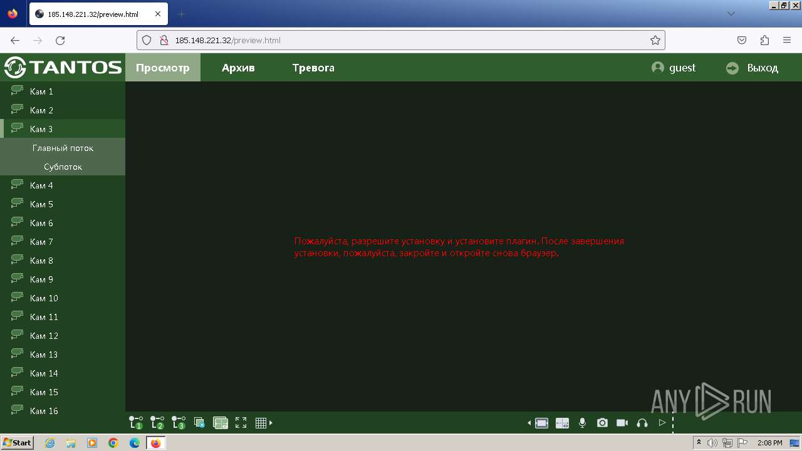Click the tracking protection shield icon
The image size is (802, 451).
click(147, 40)
